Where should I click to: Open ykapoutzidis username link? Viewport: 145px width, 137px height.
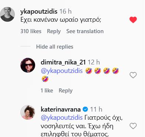[39, 11]
